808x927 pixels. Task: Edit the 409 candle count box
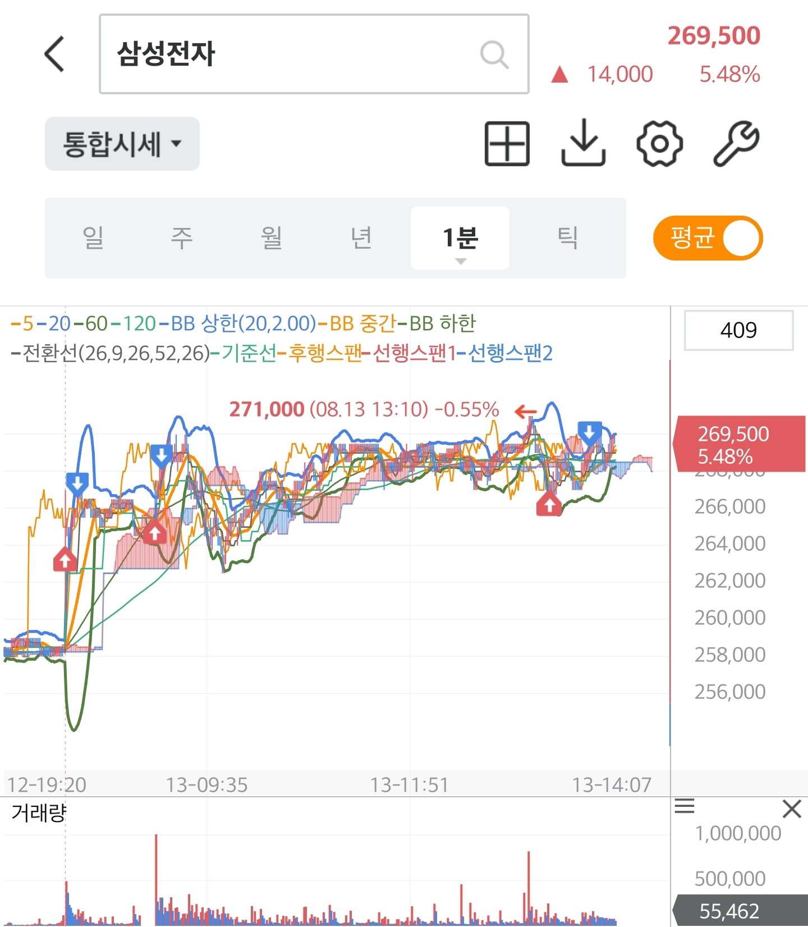pyautogui.click(x=738, y=330)
